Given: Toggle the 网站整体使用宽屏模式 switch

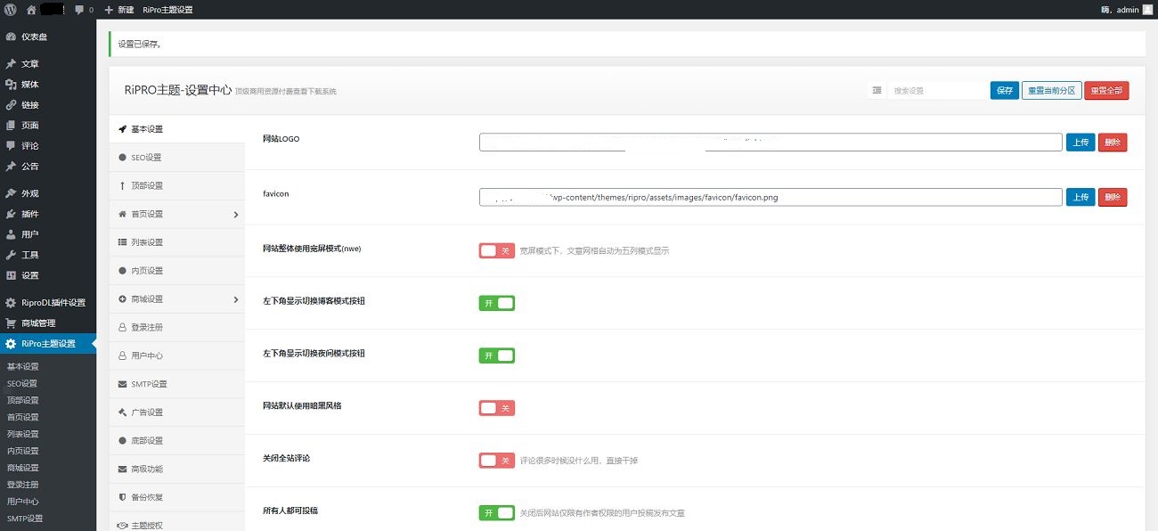Looking at the screenshot, I should 496,251.
